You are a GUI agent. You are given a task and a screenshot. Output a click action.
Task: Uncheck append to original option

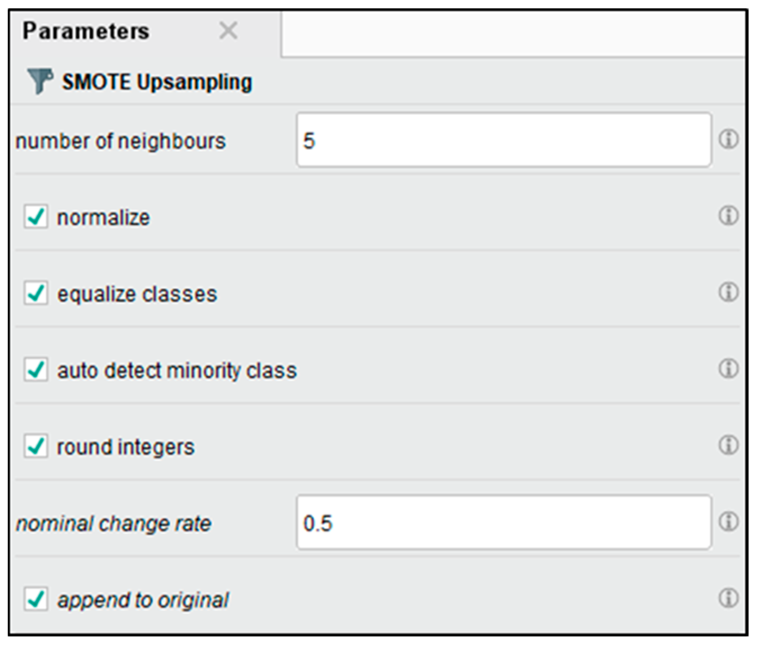pos(36,599)
